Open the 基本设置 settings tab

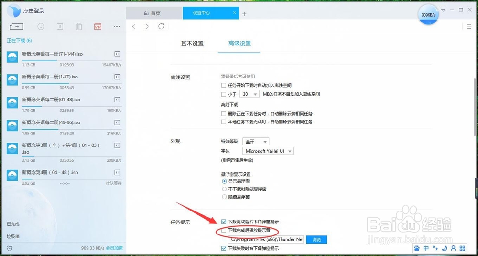tap(192, 44)
